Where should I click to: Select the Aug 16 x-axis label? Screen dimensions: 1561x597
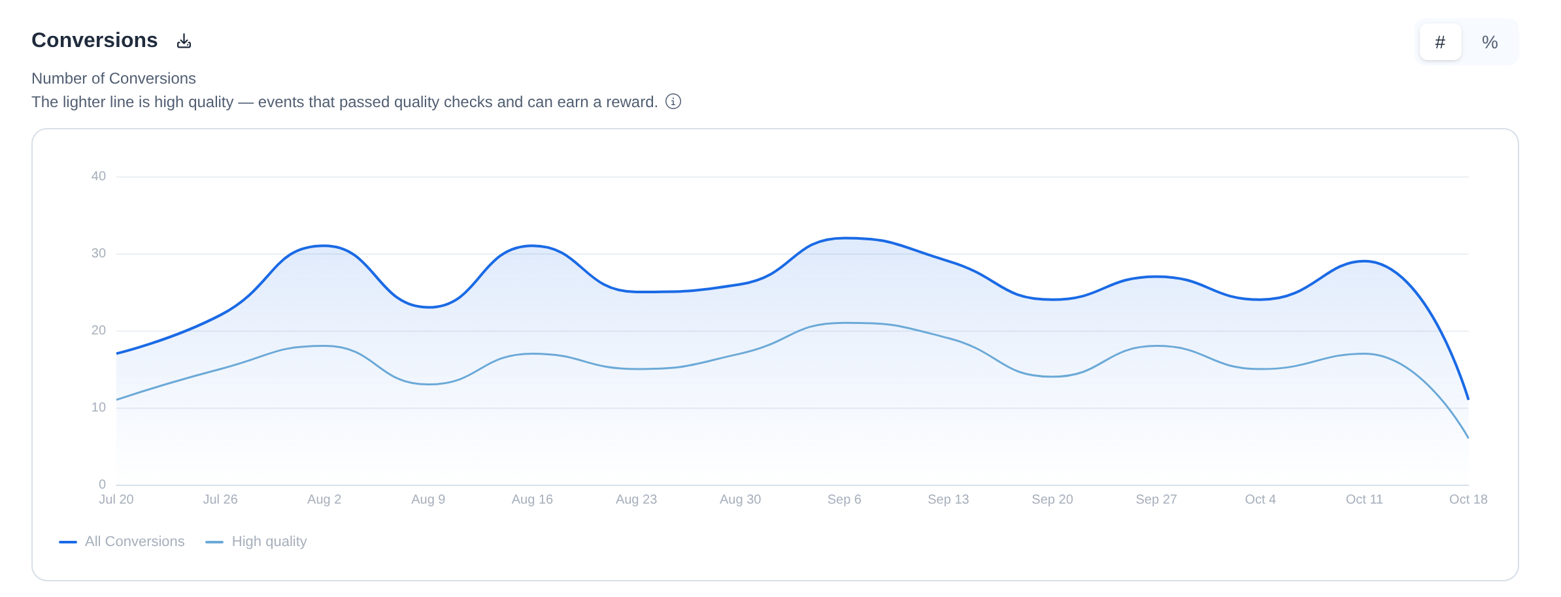(532, 499)
